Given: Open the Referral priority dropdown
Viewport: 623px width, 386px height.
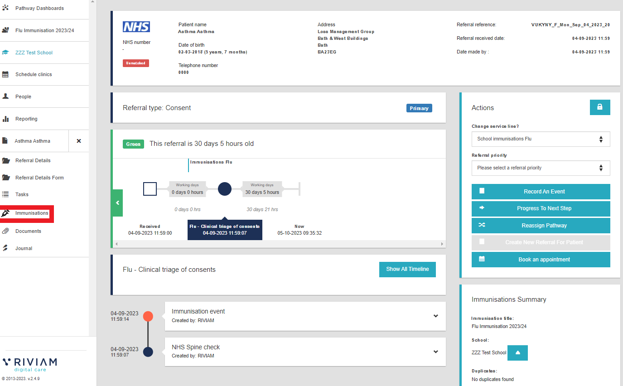Looking at the screenshot, I should point(541,168).
